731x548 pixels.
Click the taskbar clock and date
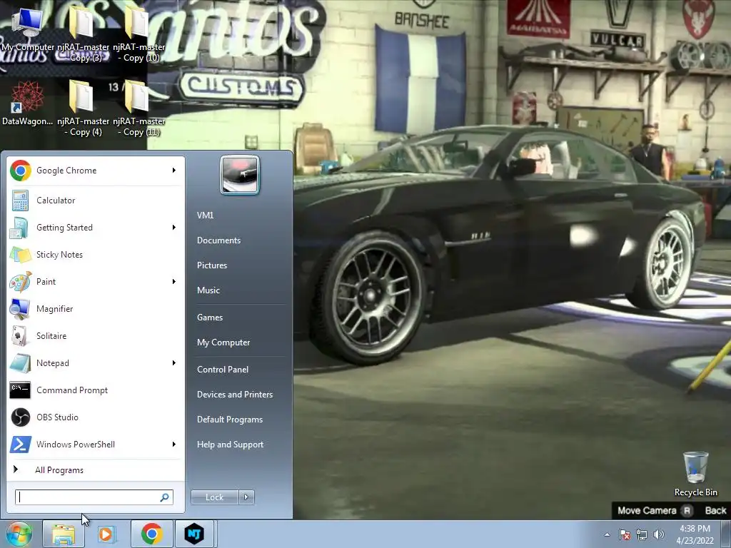point(695,534)
